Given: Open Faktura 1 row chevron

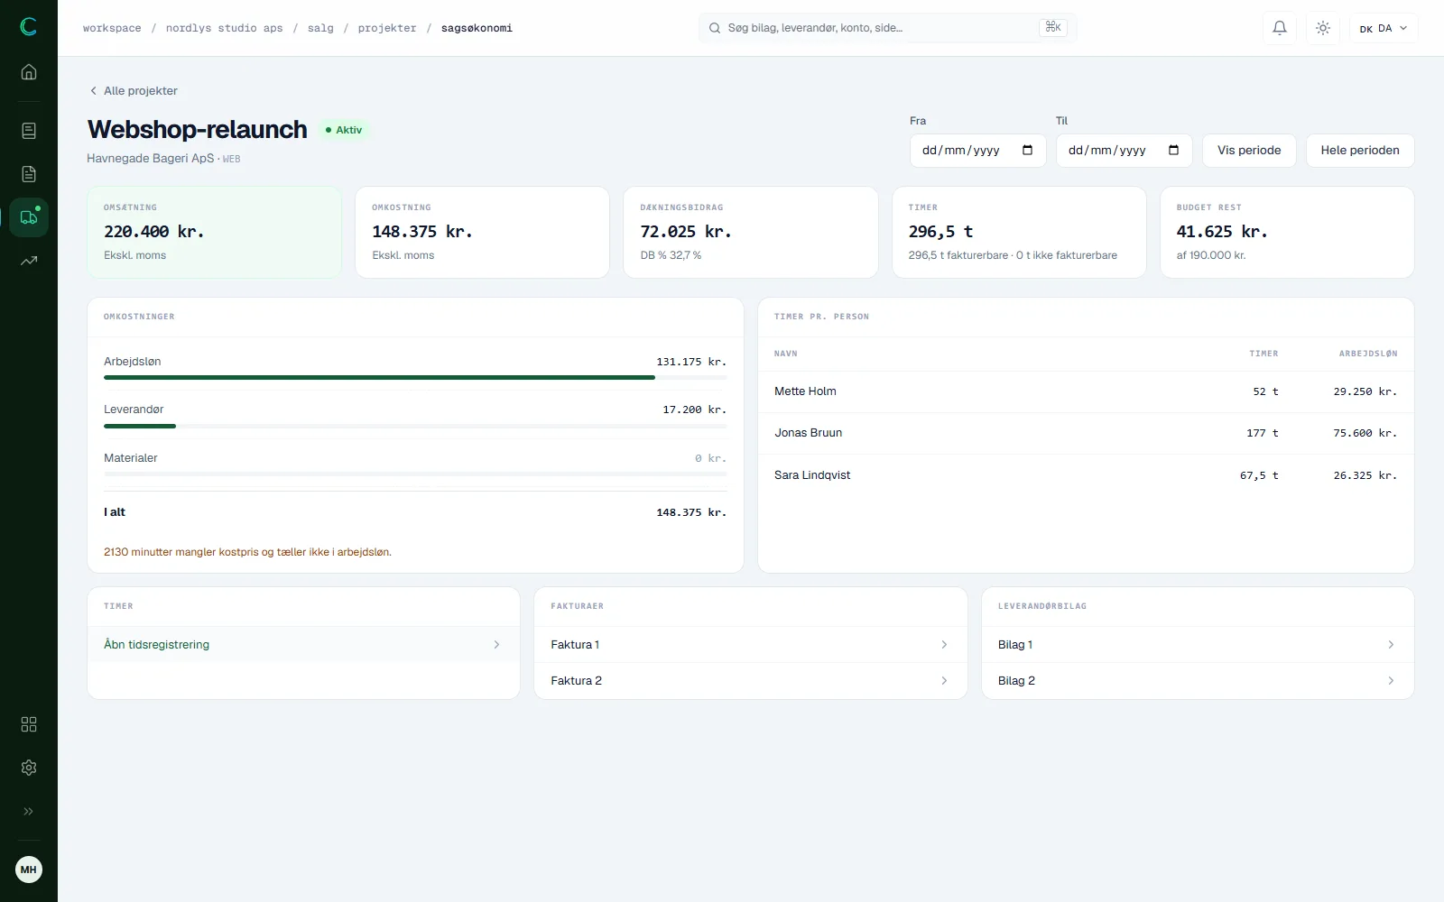Looking at the screenshot, I should pyautogui.click(x=944, y=644).
